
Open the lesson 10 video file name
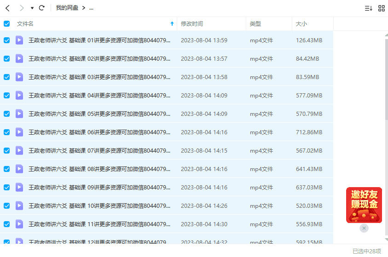(99, 206)
